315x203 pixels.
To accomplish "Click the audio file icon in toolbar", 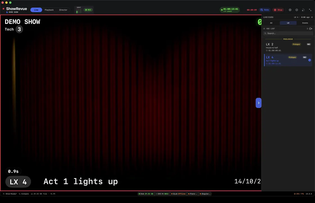I will (303, 10).
